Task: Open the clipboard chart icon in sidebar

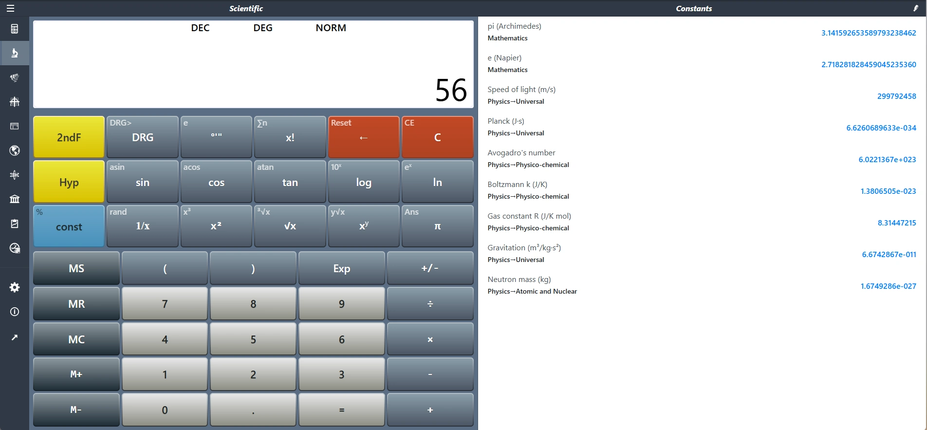Action: click(x=15, y=224)
